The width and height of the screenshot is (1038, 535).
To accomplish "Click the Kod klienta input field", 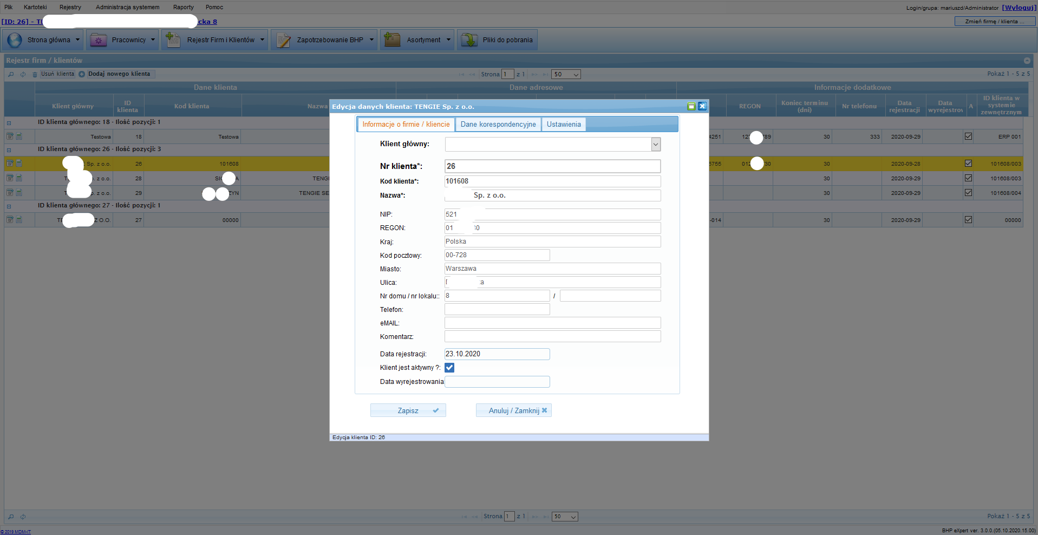I will [x=553, y=181].
